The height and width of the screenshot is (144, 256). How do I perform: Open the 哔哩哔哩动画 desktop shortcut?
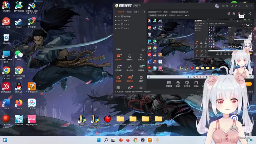tap(31, 120)
